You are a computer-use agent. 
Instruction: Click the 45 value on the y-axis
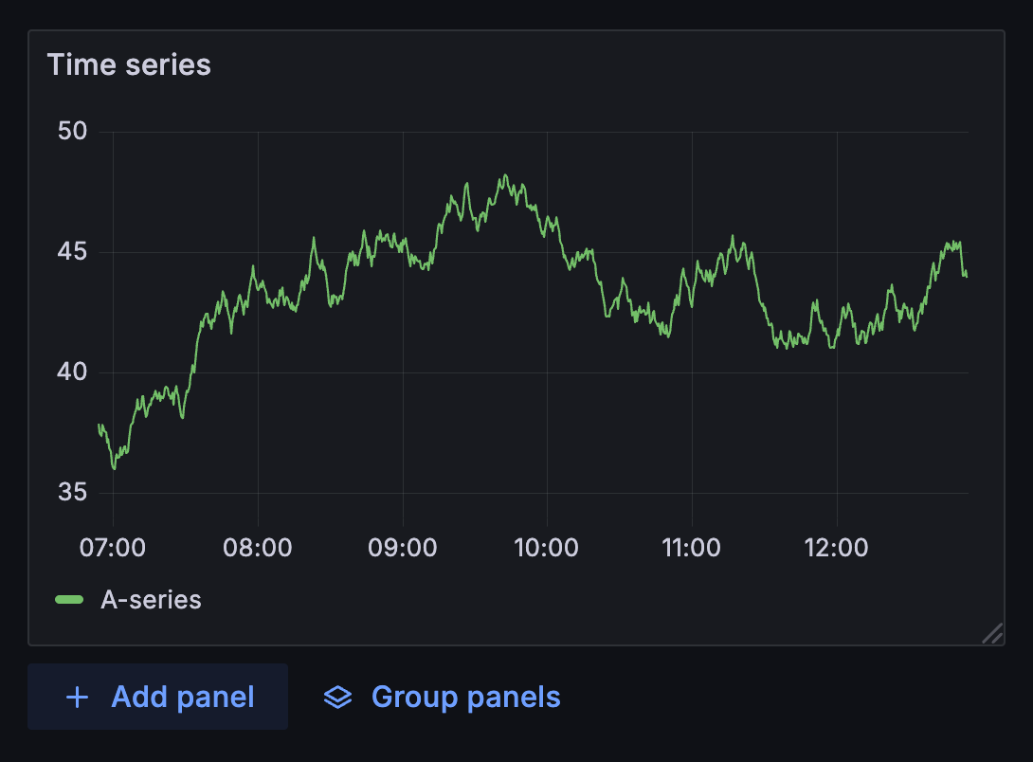72,252
